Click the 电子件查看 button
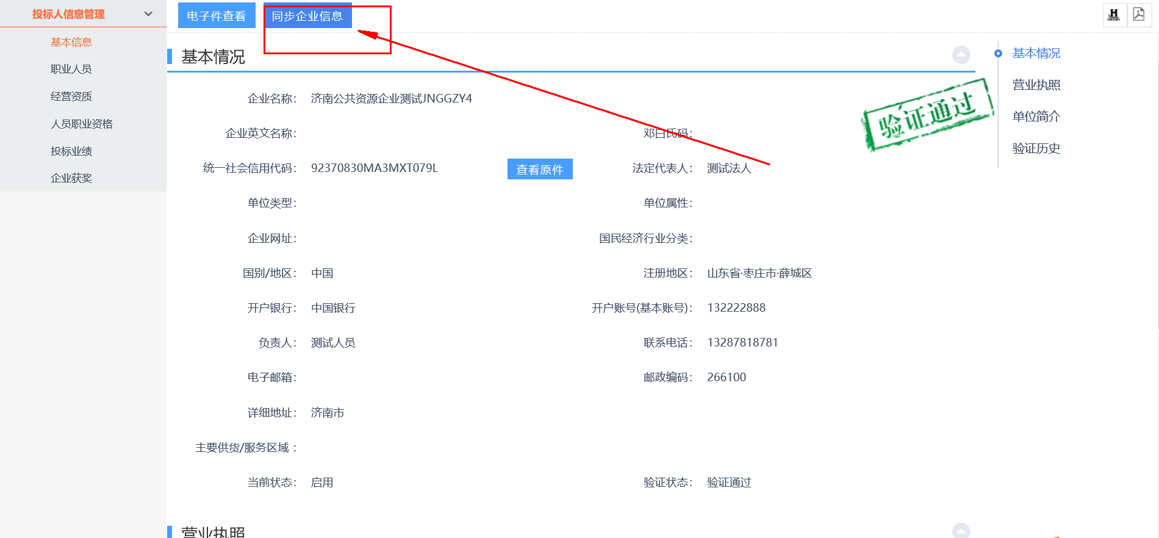The image size is (1159, 538). point(216,16)
